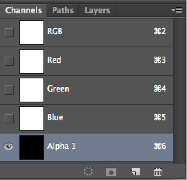Save selection as channel icon
This screenshot has width=187, height=180.
[111, 172]
